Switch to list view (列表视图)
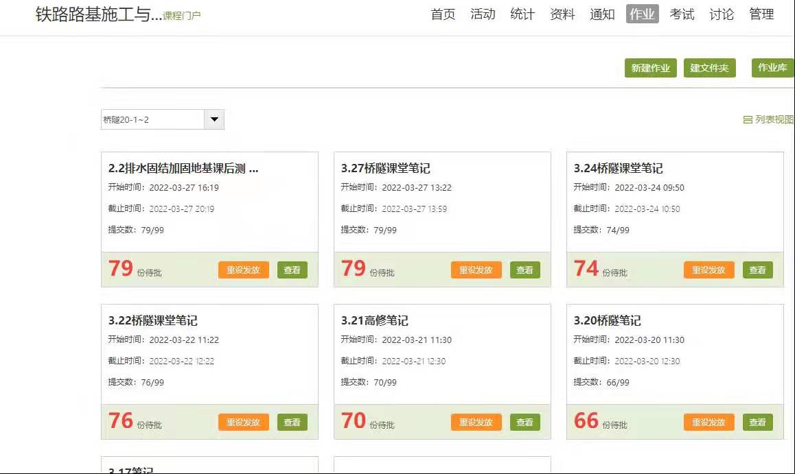 tap(768, 119)
